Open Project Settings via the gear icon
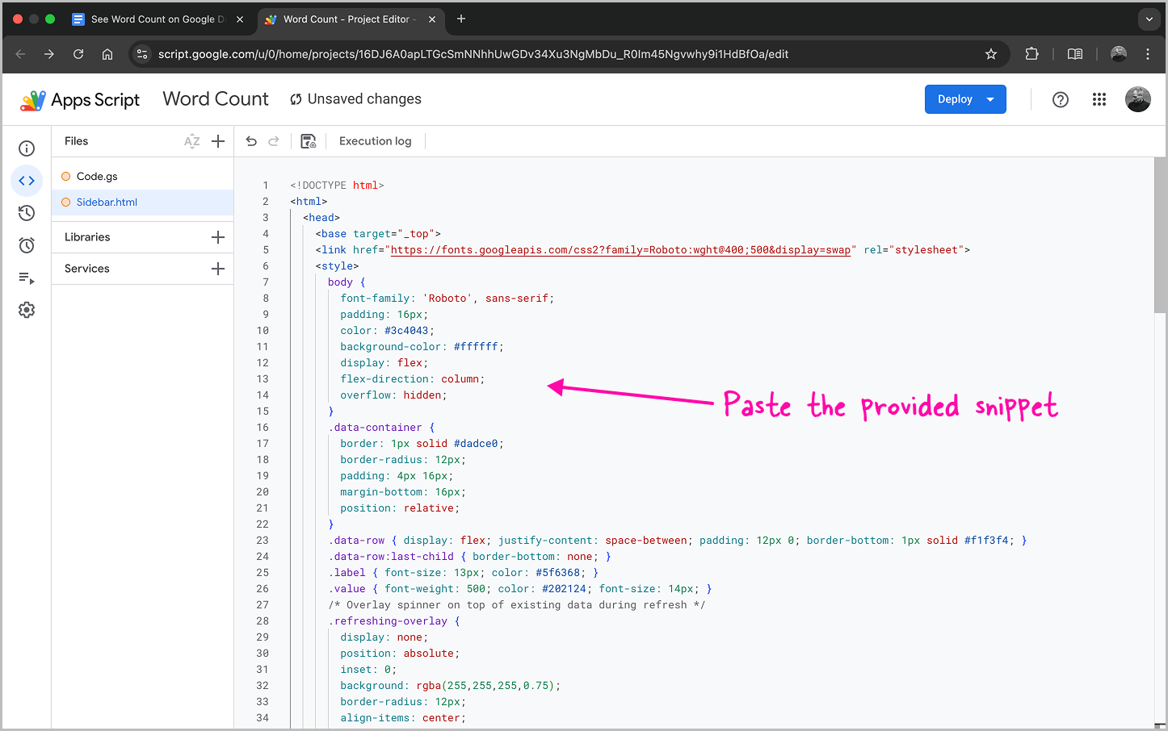 click(x=27, y=309)
